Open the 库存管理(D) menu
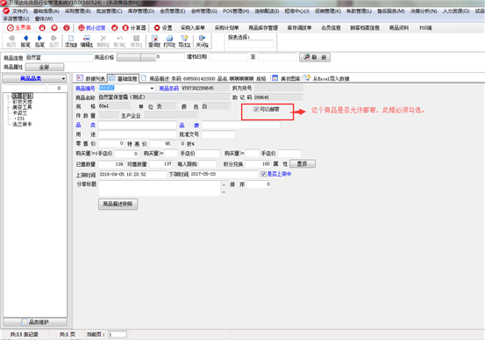The width and height of the screenshot is (485, 340). tap(140, 11)
